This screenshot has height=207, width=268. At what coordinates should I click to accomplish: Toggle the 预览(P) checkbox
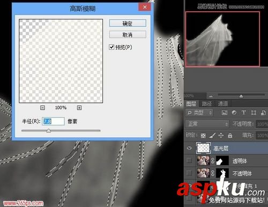[x=111, y=47]
